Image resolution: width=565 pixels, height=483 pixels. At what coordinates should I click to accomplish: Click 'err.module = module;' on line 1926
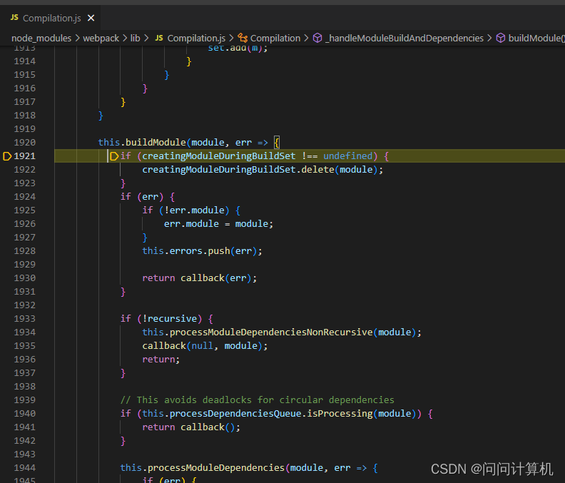(219, 224)
